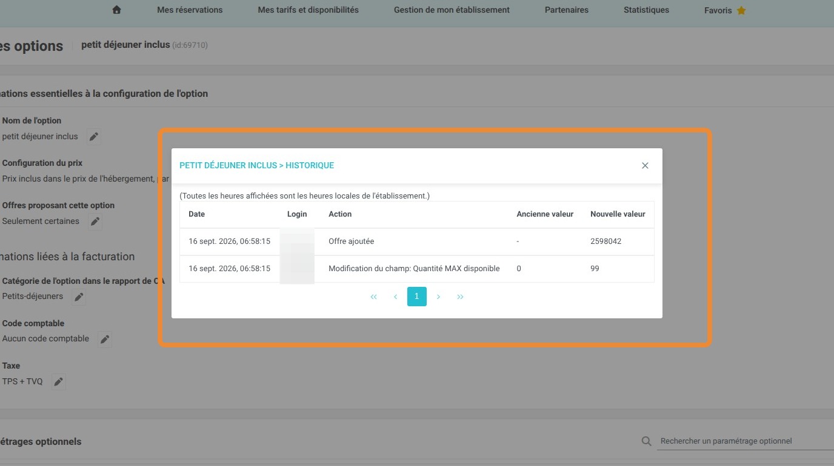Click the PETIT DÉJEUNER INCLUS > HISTORIQUE title
834x466 pixels.
tap(257, 165)
